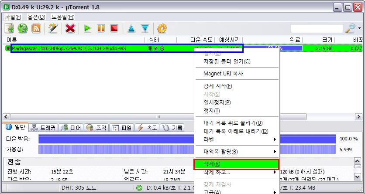Open the 옵션(O) menu
This screenshot has width=365, height=194.
tap(36, 17)
